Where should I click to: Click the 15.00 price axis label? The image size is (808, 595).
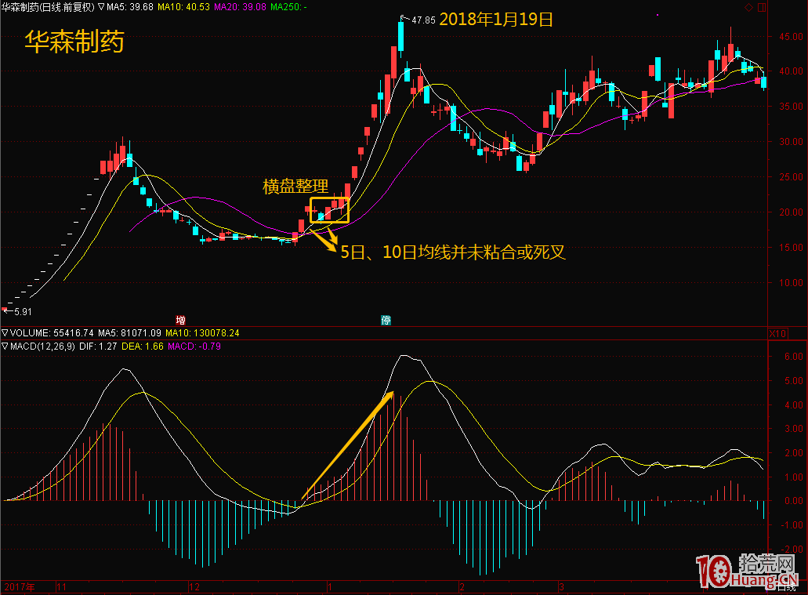tap(791, 248)
